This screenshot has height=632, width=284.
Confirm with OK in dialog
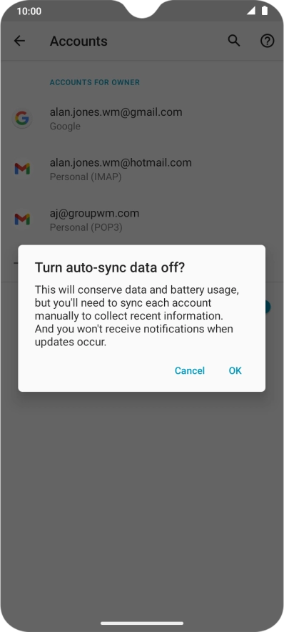[x=235, y=370]
